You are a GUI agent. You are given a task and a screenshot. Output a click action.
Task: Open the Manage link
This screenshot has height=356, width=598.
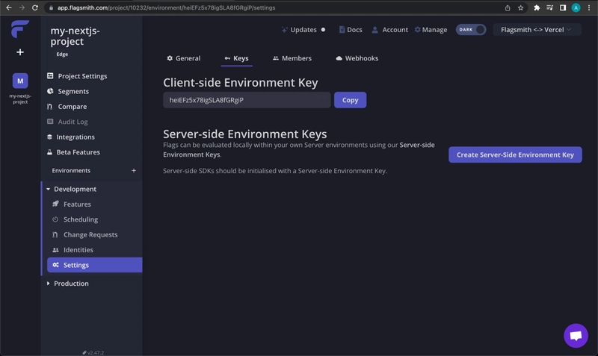click(431, 30)
